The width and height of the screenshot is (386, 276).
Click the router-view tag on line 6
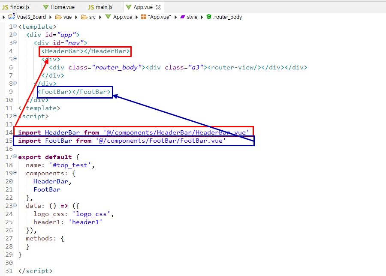pos(234,67)
